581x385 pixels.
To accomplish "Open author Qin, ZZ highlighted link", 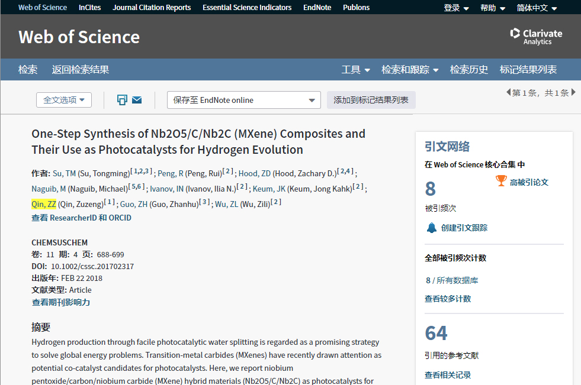I will pos(44,204).
